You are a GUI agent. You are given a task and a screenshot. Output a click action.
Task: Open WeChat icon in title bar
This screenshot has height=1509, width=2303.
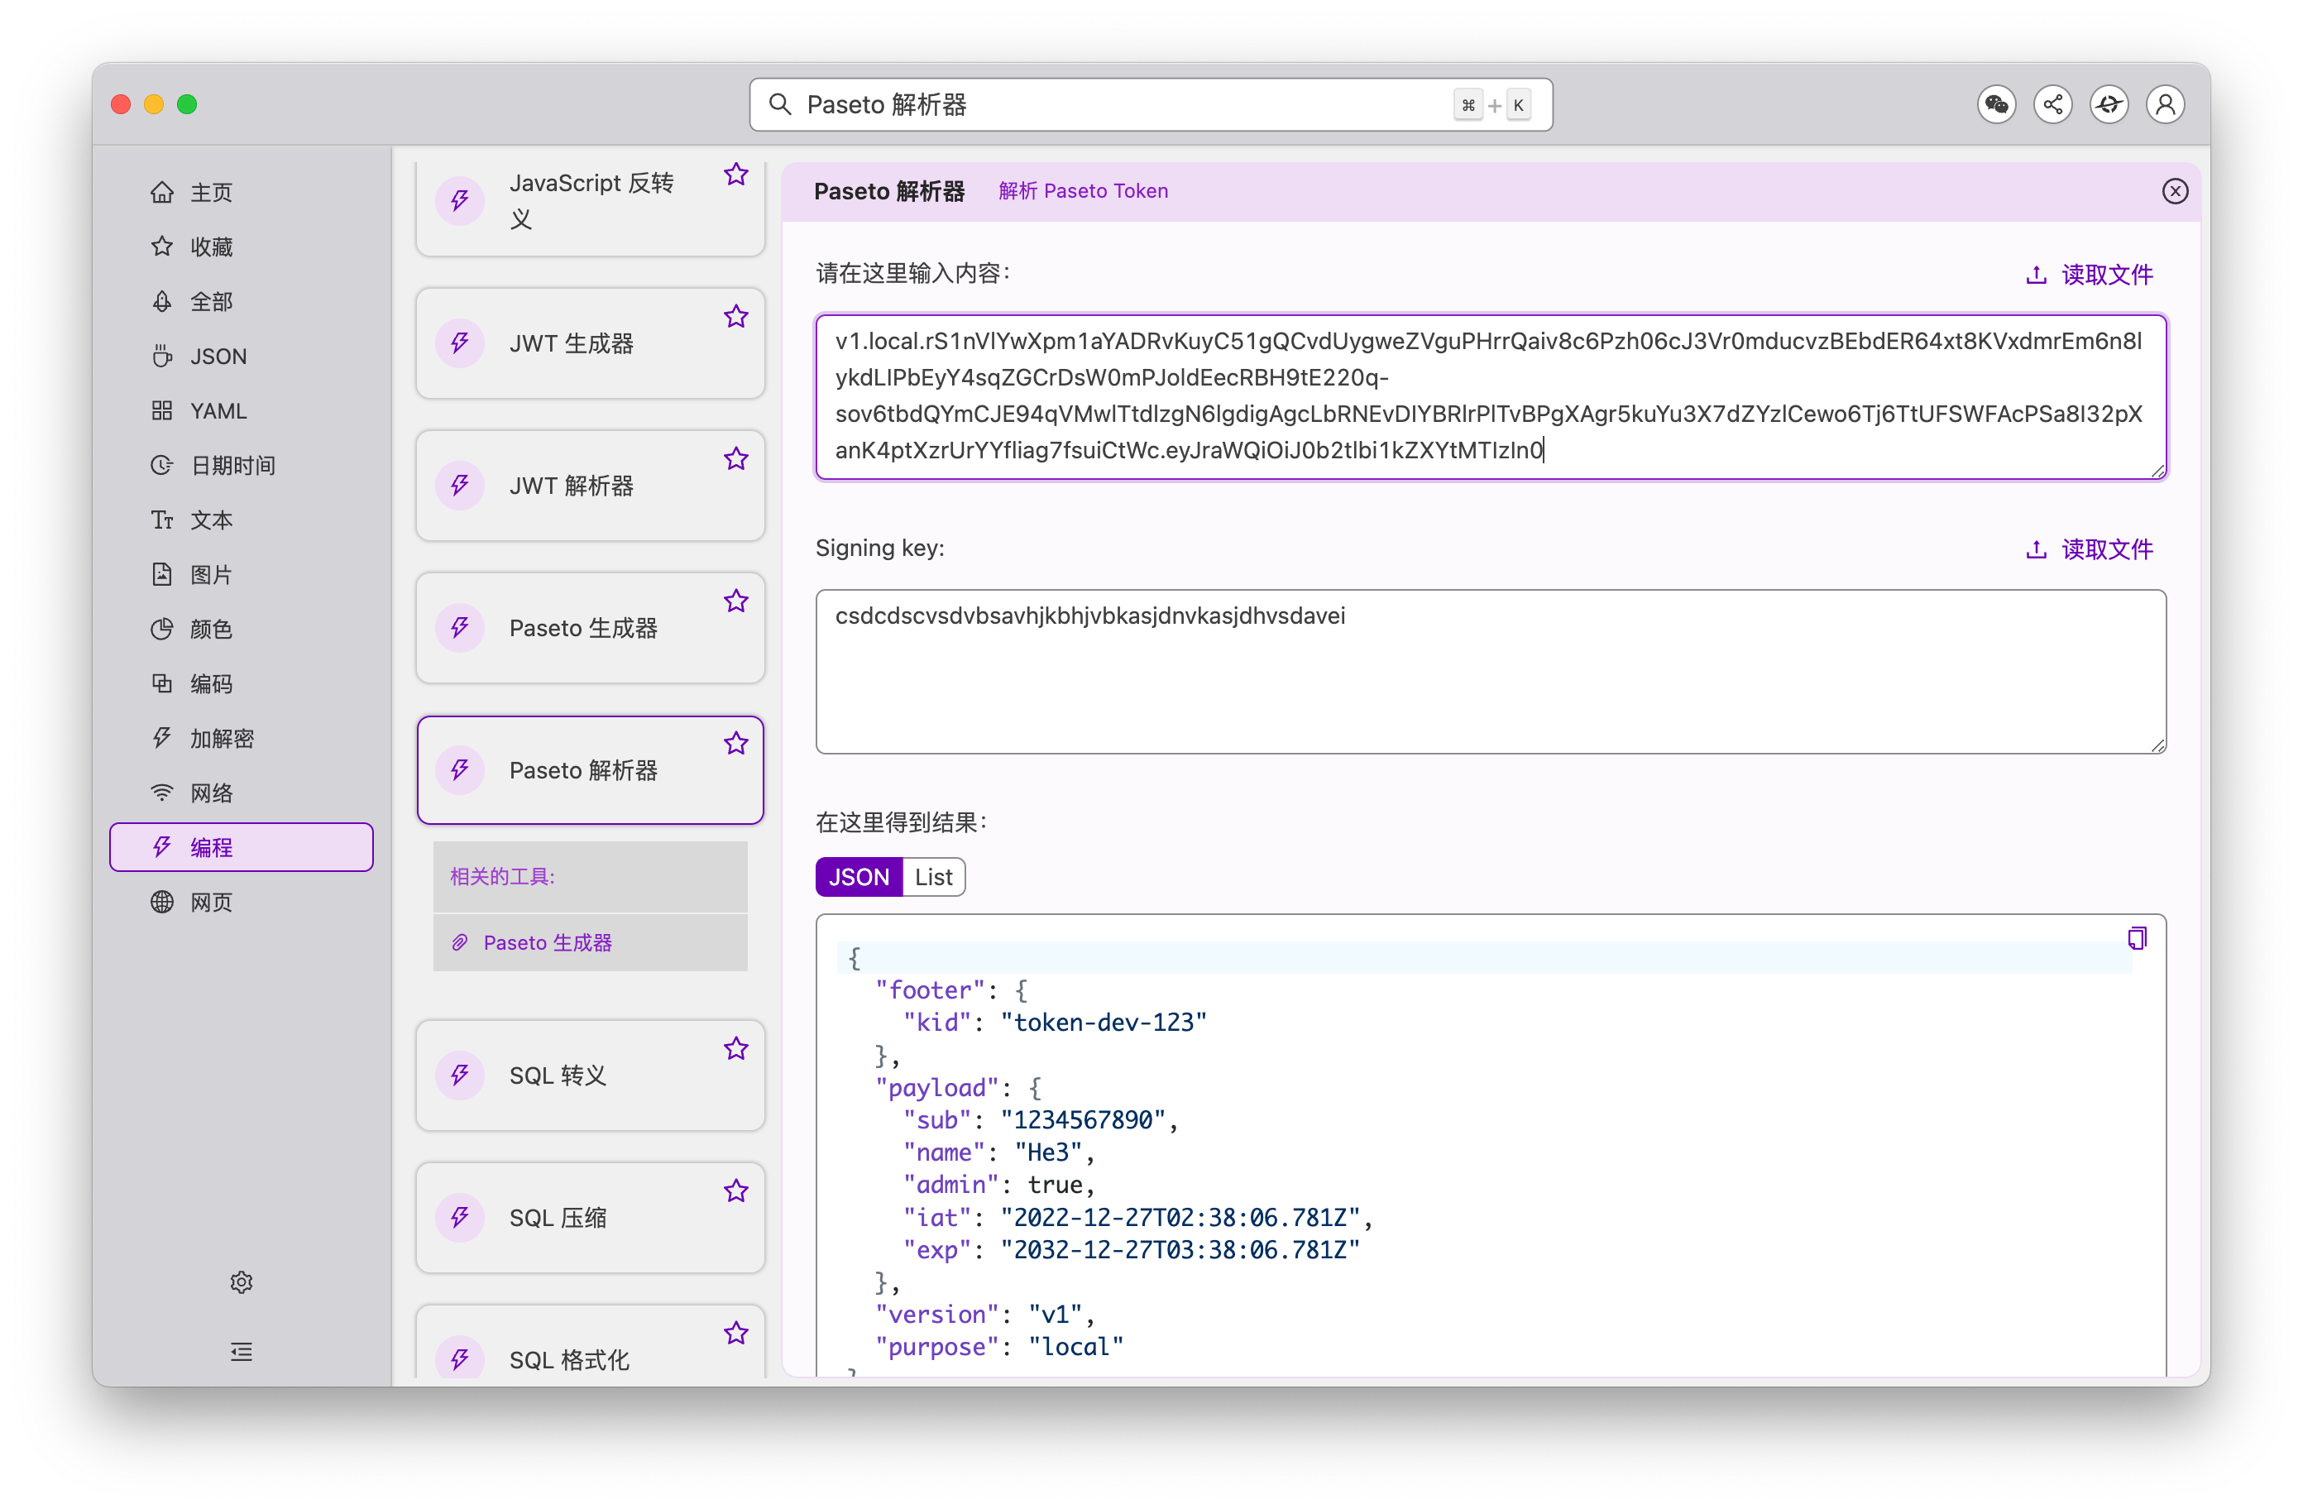(1996, 104)
